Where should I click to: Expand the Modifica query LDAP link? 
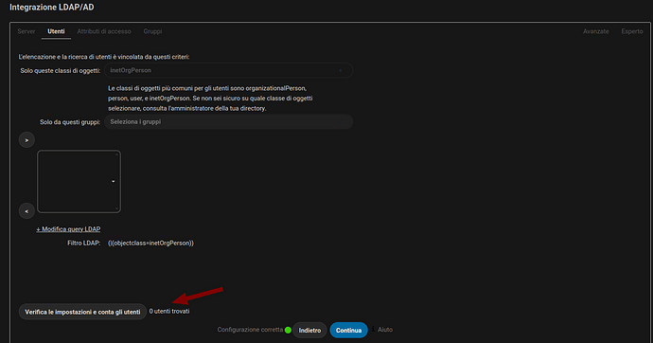[68, 229]
